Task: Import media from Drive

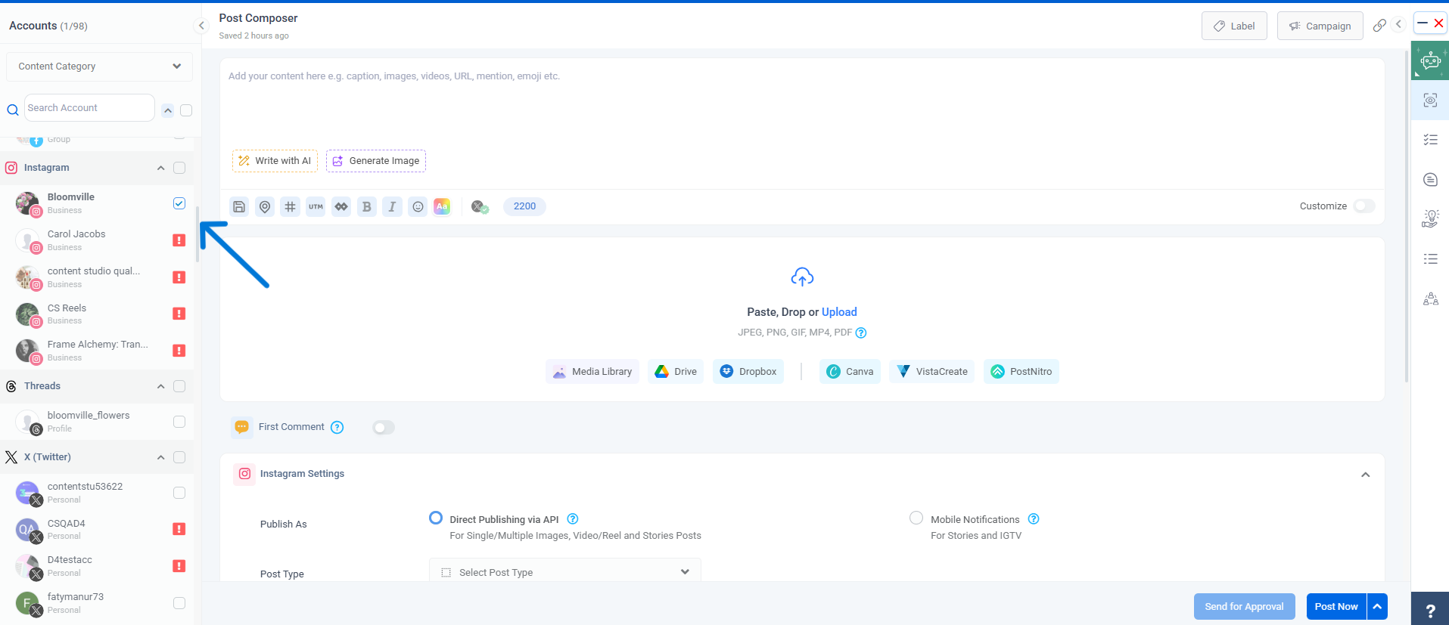Action: point(676,372)
